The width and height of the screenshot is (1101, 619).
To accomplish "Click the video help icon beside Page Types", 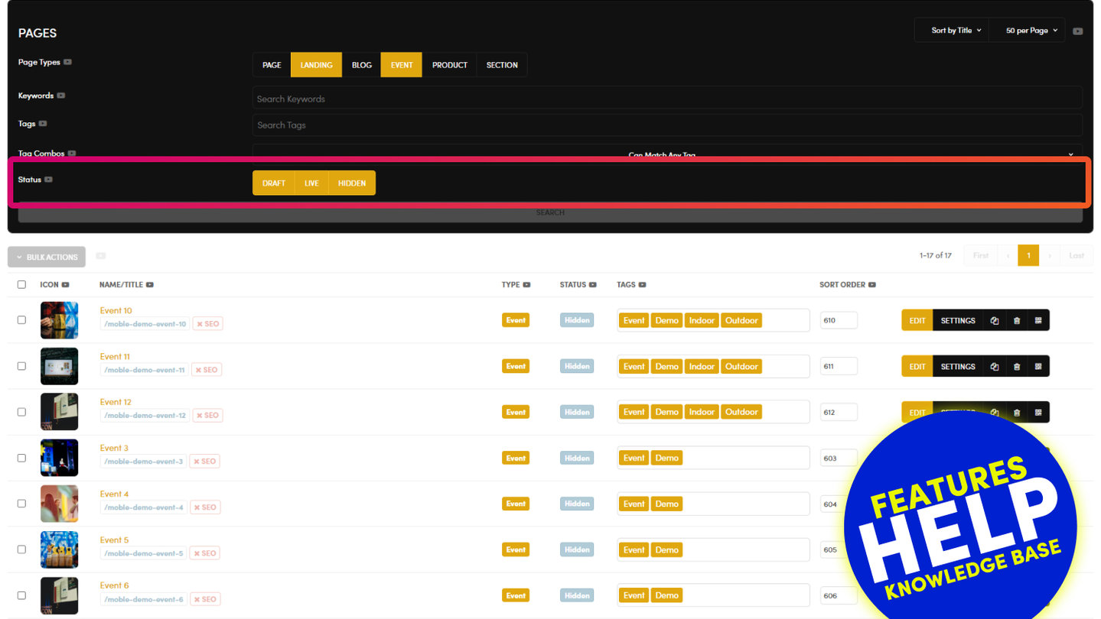I will click(68, 63).
